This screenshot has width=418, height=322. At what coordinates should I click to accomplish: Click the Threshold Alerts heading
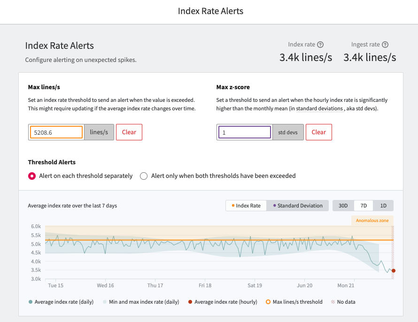(52, 162)
